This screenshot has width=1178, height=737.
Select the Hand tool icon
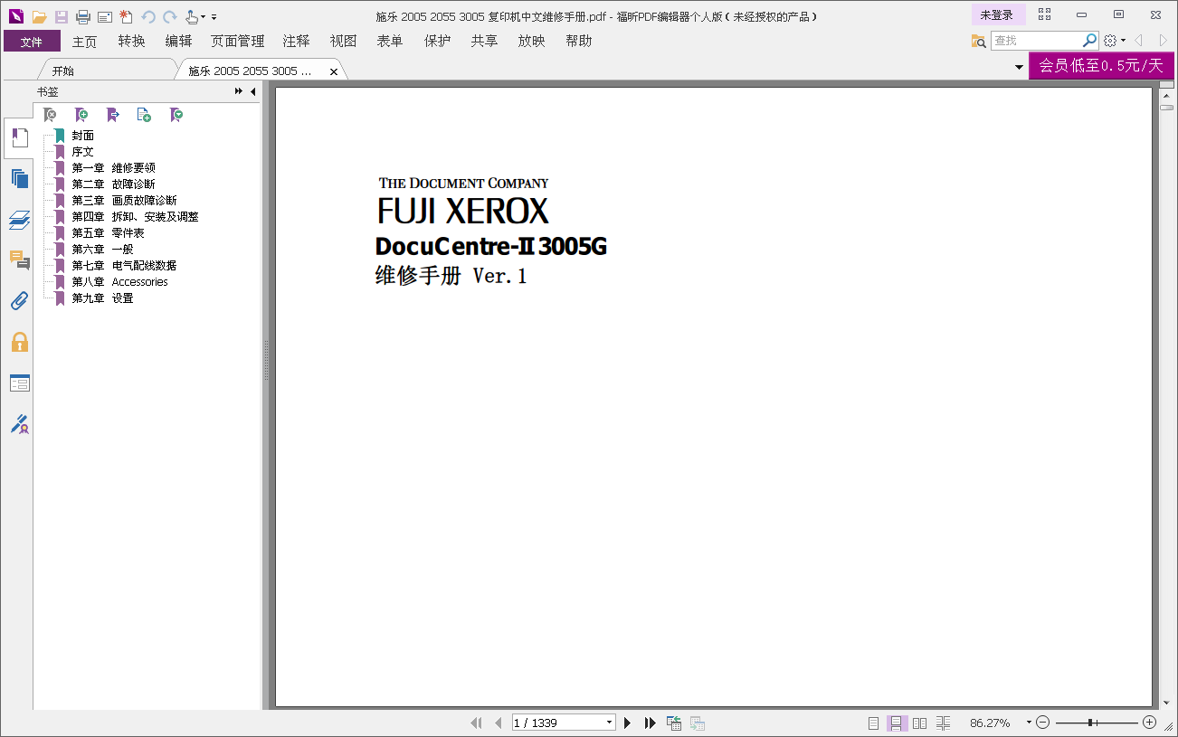tap(191, 16)
